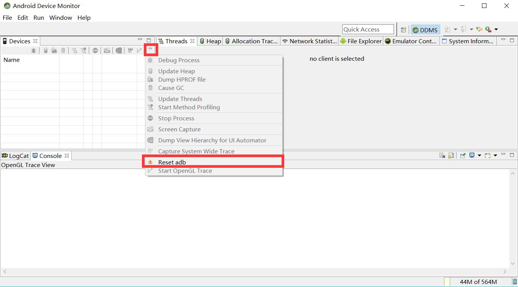The width and height of the screenshot is (518, 287).
Task: Open the Run menu
Action: coord(39,17)
